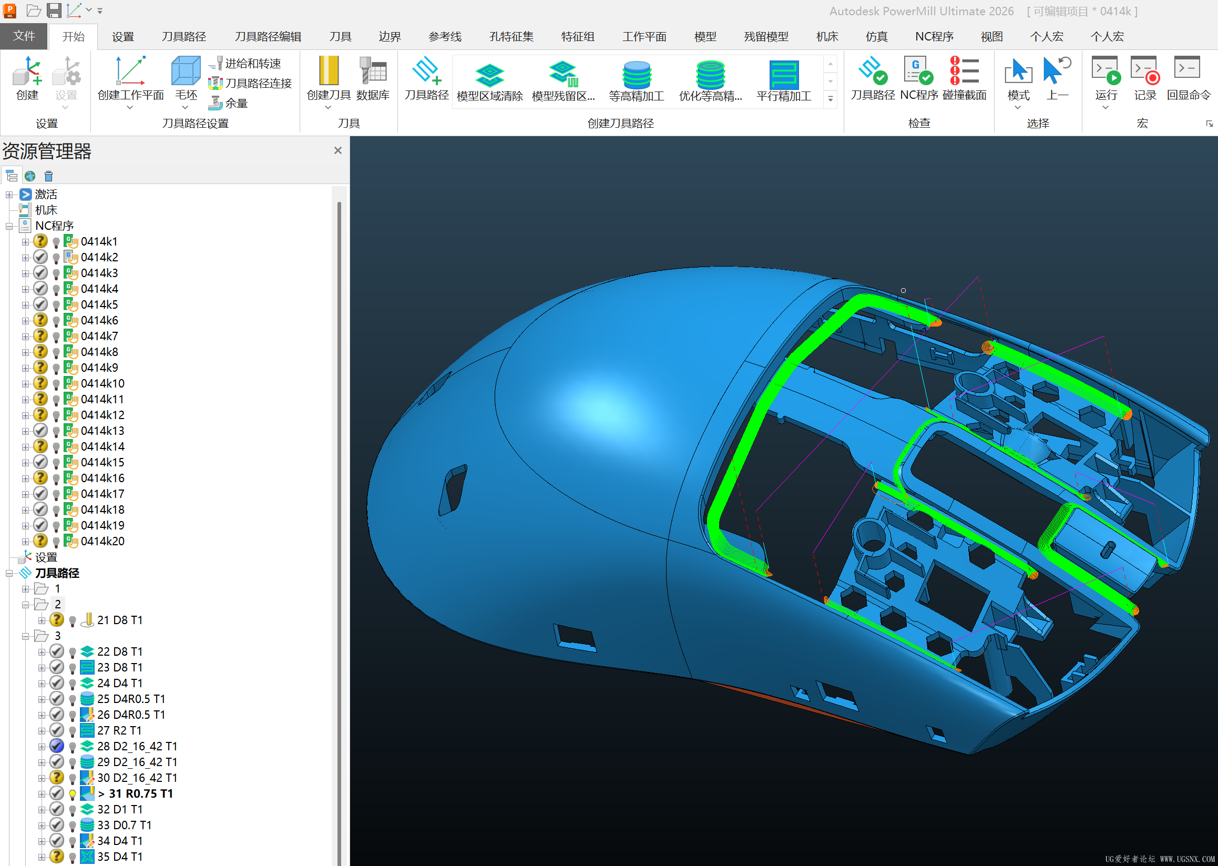The width and height of the screenshot is (1218, 866).
Task: Click the recycle bin icon in explorer
Action: [48, 176]
